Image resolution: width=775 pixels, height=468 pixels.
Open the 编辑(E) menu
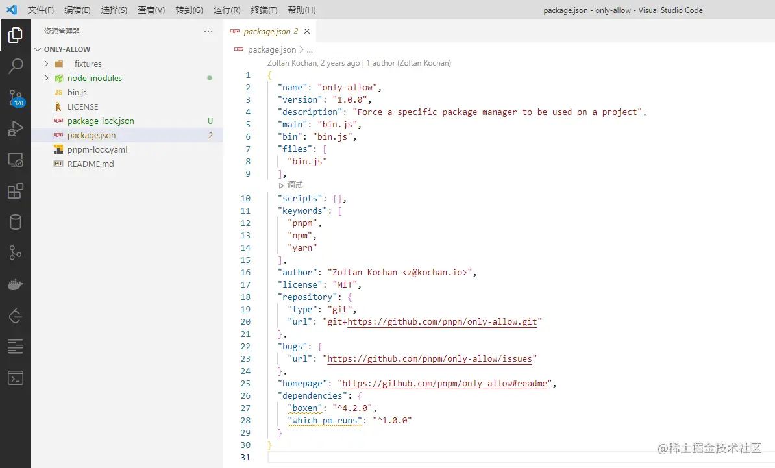[78, 10]
